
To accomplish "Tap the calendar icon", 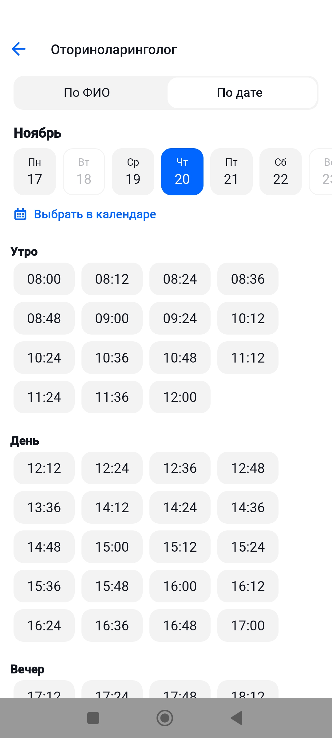I will [21, 214].
